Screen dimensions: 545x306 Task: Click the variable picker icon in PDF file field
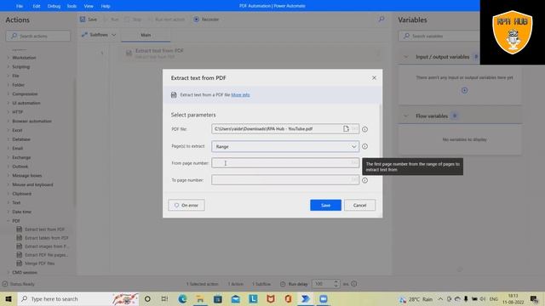[354, 128]
